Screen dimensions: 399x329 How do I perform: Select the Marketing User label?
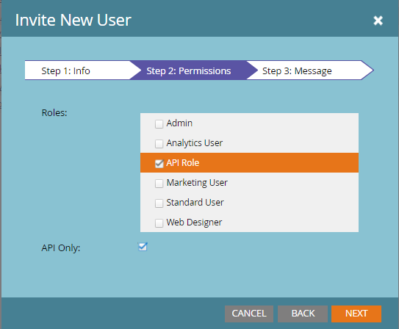[197, 183]
